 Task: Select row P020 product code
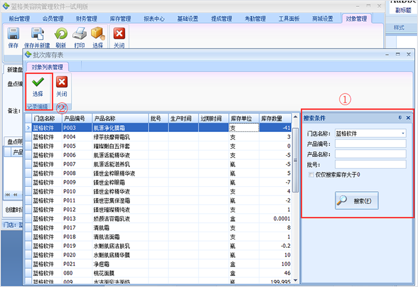pos(77,255)
